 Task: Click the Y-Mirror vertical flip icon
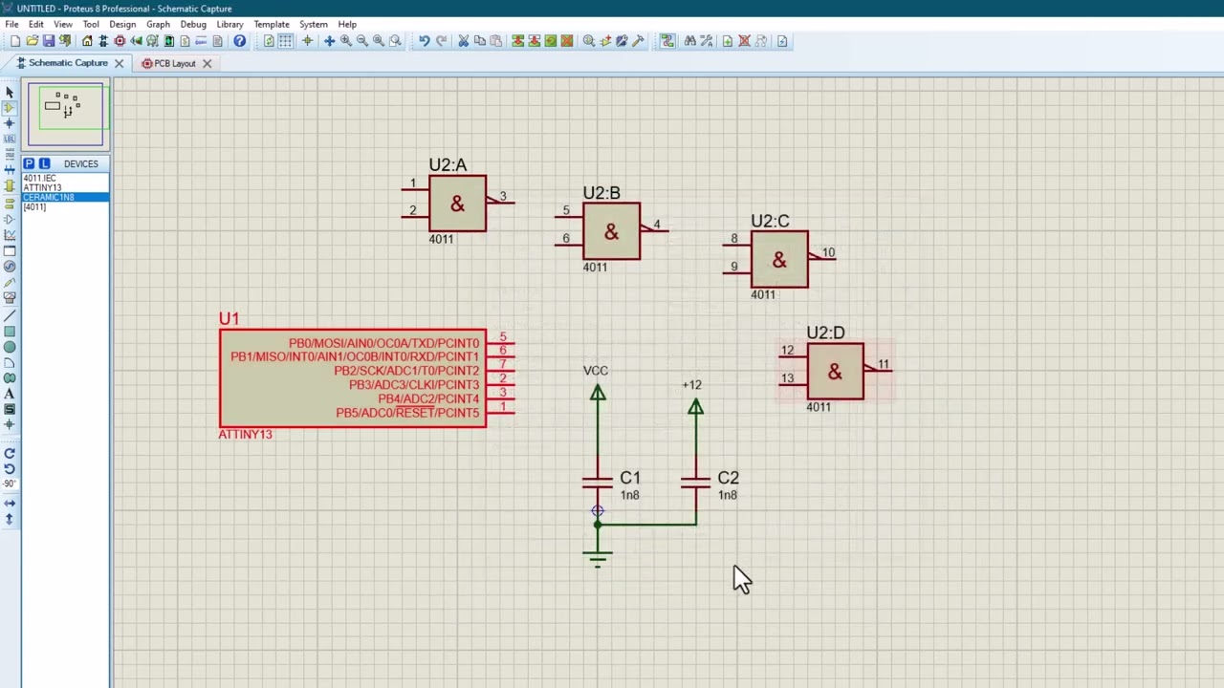[x=10, y=519]
